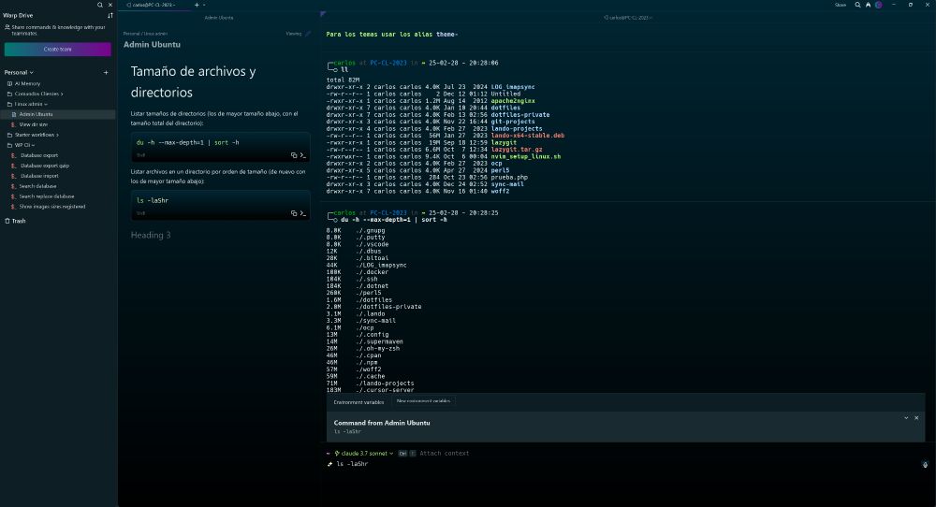Open AI Memory entry
This screenshot has height=507, width=936.
tap(27, 83)
